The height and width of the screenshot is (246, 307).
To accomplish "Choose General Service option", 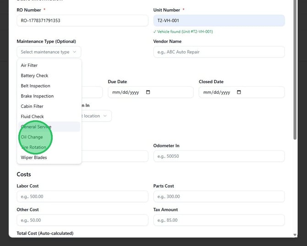I will pyautogui.click(x=49, y=127).
